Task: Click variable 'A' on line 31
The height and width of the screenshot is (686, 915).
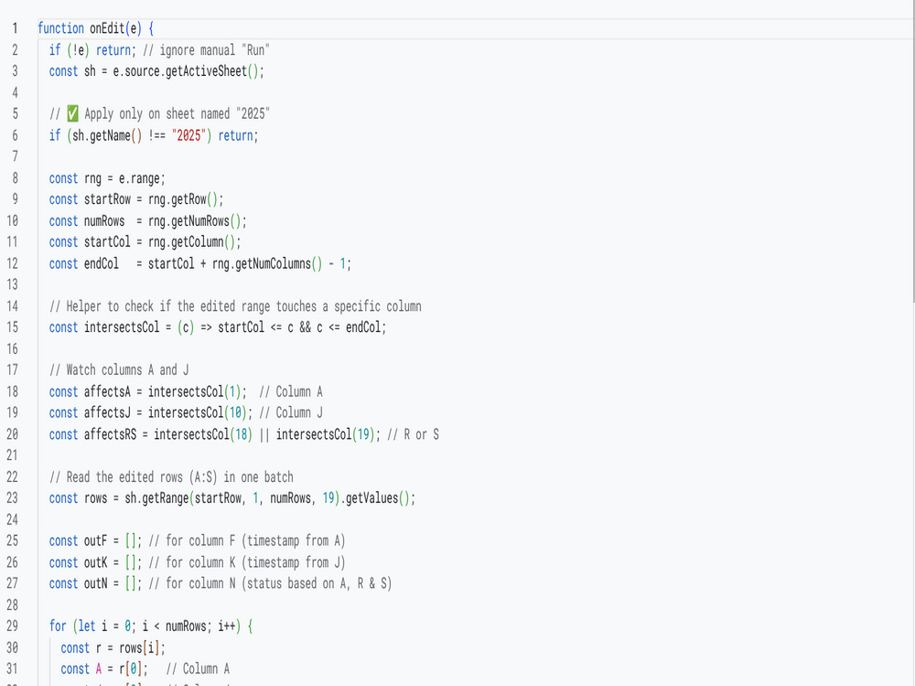Action: tap(98, 670)
